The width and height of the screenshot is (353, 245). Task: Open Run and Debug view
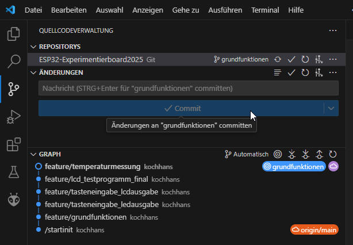point(13,117)
